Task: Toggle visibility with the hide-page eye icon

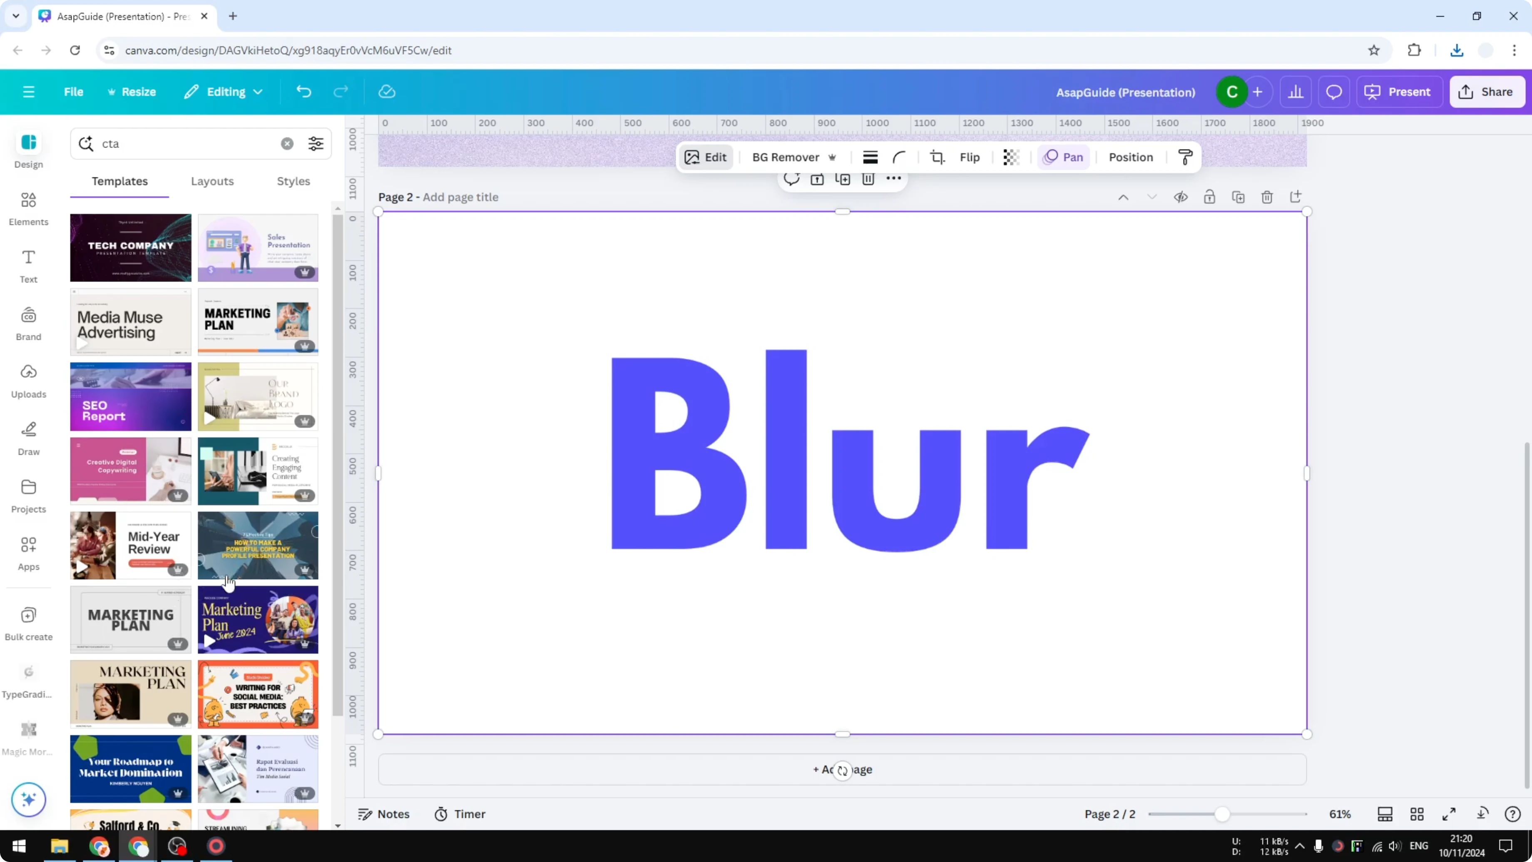Action: (1181, 197)
